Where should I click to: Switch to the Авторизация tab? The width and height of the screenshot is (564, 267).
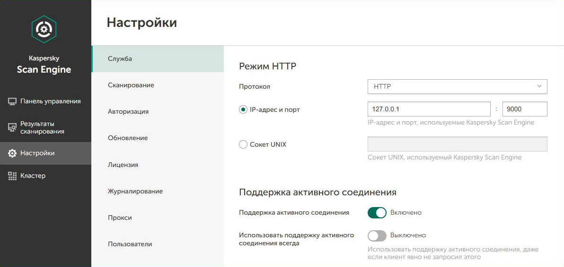[x=158, y=111]
